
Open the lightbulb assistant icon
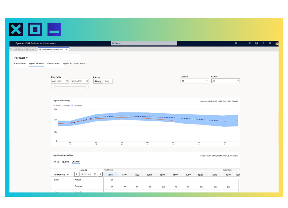[236, 43]
